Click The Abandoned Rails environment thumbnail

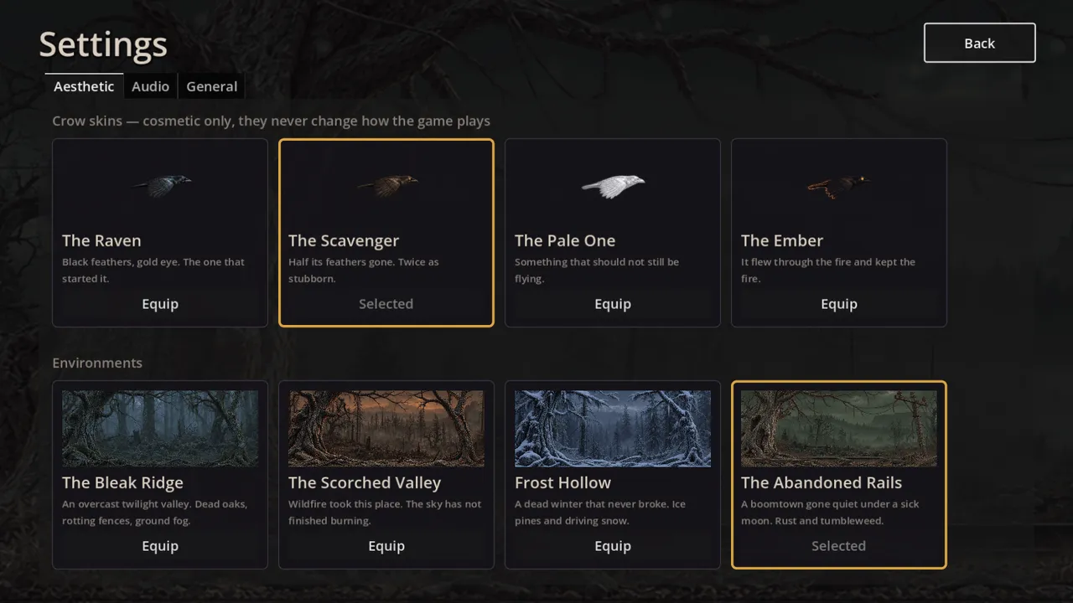(839, 428)
